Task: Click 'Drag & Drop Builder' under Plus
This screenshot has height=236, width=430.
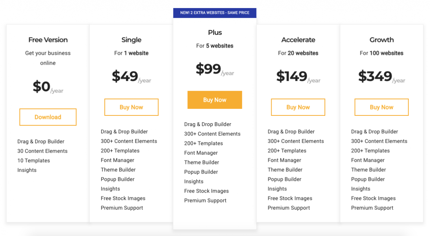Action: (207, 124)
